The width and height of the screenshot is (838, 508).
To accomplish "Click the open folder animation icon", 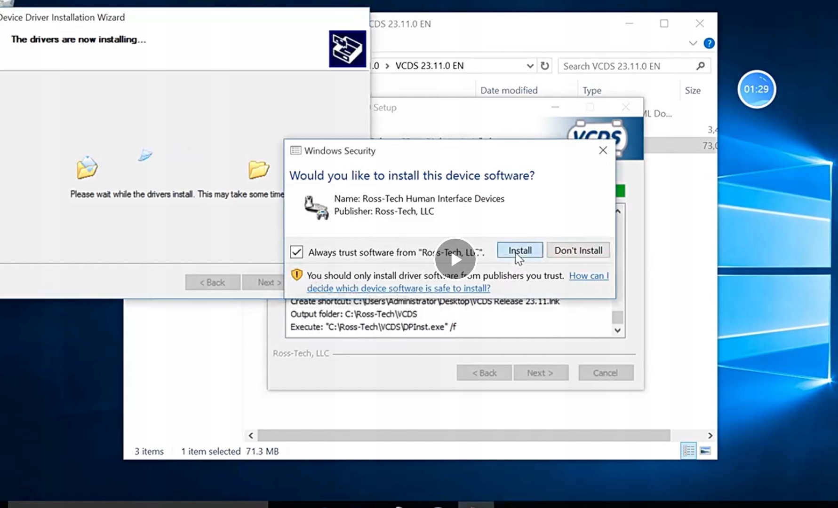I will point(87,167).
